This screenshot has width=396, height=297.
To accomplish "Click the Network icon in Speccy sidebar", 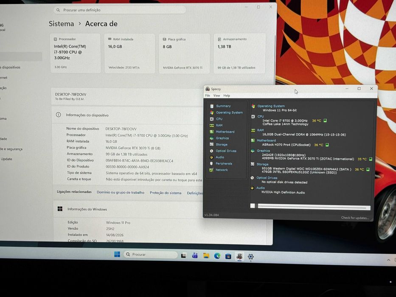I will pyautogui.click(x=211, y=170).
